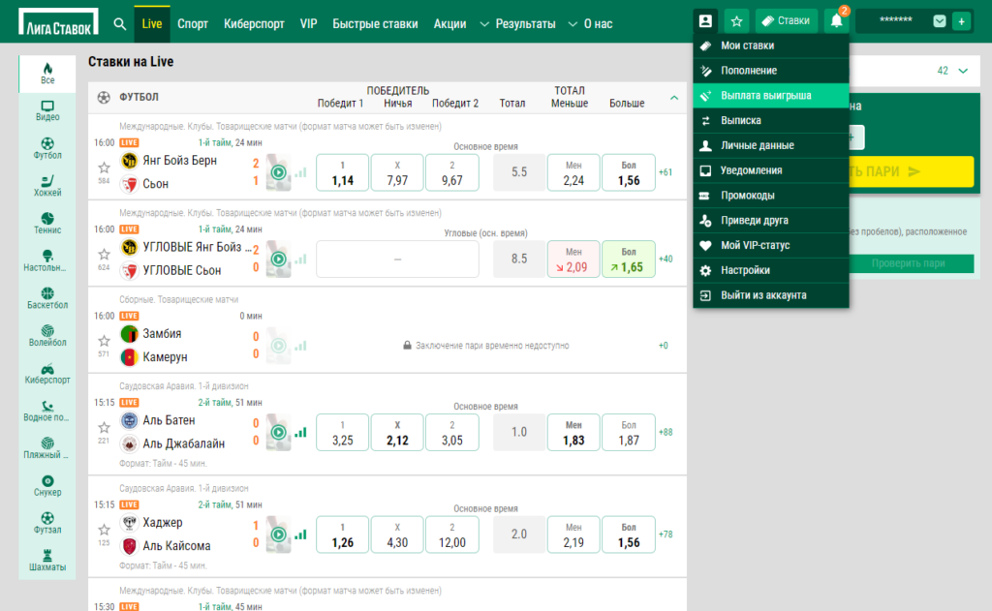Select Футбол in sports sidebar
The width and height of the screenshot is (992, 611).
(x=47, y=149)
